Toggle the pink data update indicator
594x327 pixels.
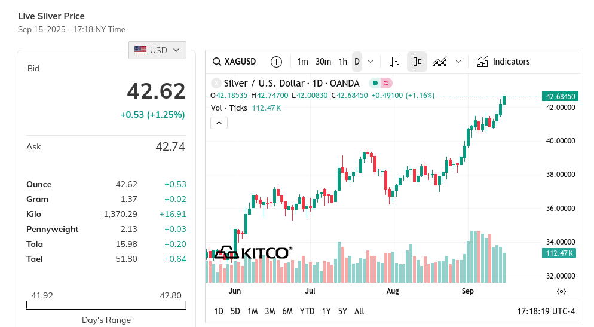pyautogui.click(x=386, y=83)
